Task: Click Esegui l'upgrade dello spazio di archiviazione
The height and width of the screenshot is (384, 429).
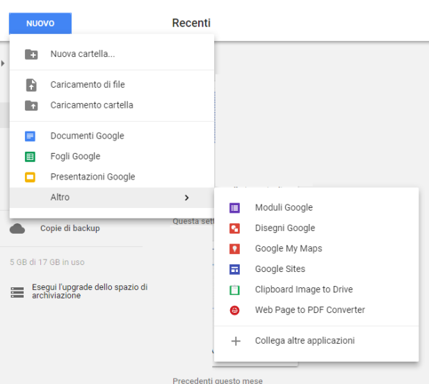Action: tap(90, 291)
